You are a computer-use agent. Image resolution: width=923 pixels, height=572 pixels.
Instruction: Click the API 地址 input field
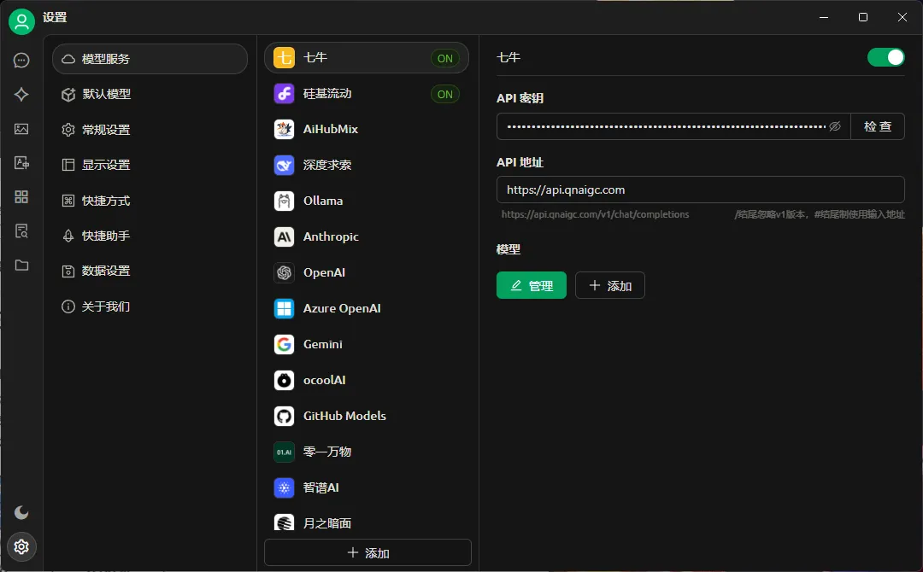(701, 190)
